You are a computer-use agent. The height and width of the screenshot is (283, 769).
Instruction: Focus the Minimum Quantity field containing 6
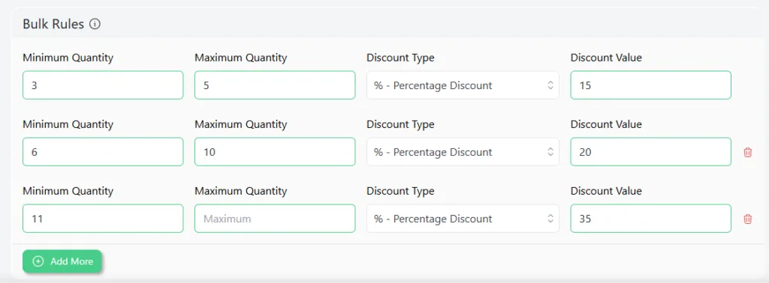coord(103,151)
